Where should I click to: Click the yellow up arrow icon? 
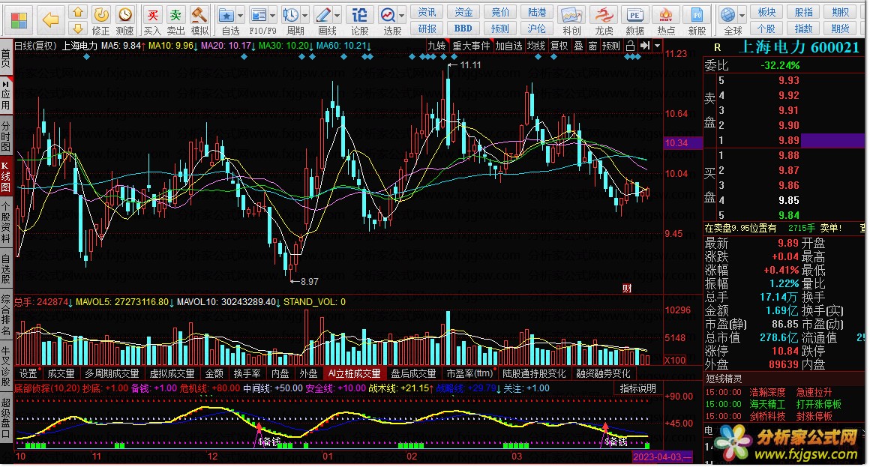(78, 12)
